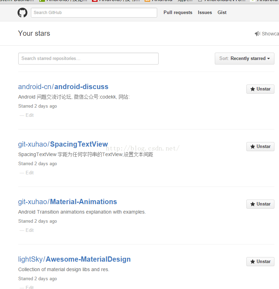279x289 pixels.
Task: Open the Awesome-MaterialDesign repository
Action: pos(88,259)
